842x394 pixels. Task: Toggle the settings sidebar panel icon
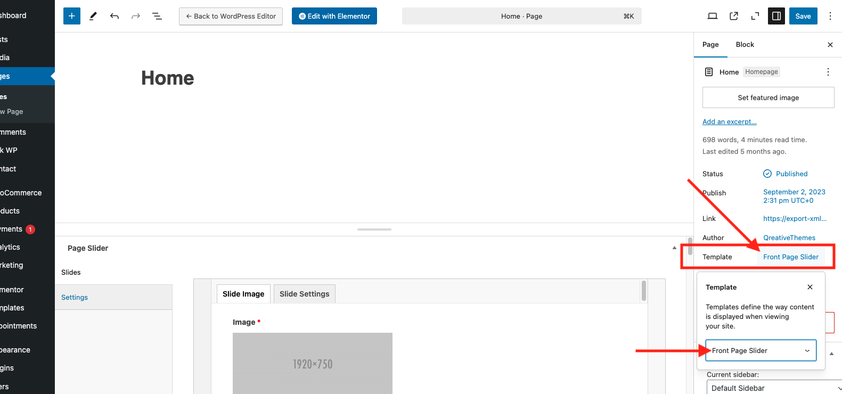(x=776, y=16)
